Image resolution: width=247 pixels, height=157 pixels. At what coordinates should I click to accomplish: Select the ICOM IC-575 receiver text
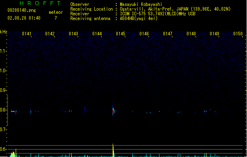coord(157,14)
